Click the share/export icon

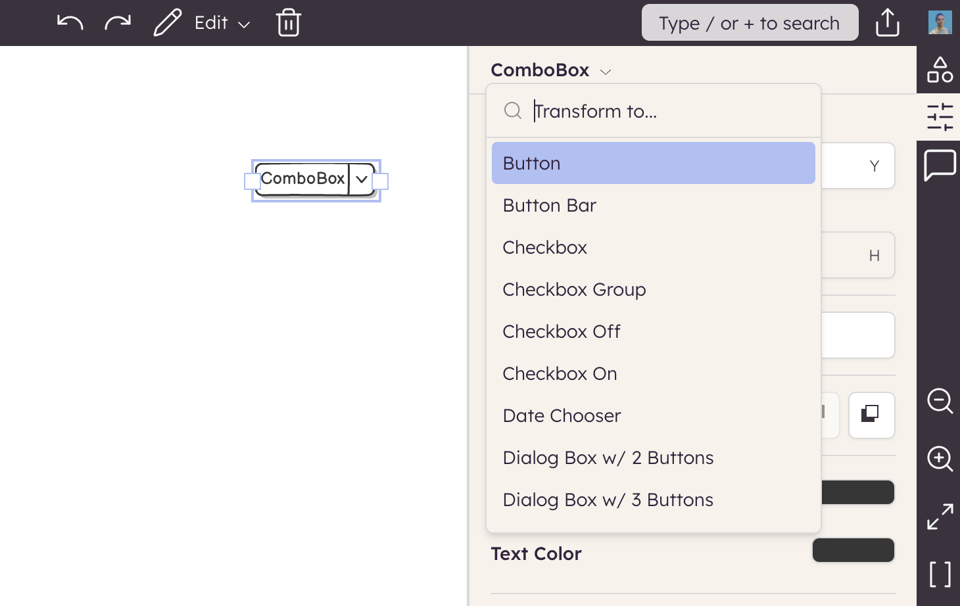click(887, 23)
